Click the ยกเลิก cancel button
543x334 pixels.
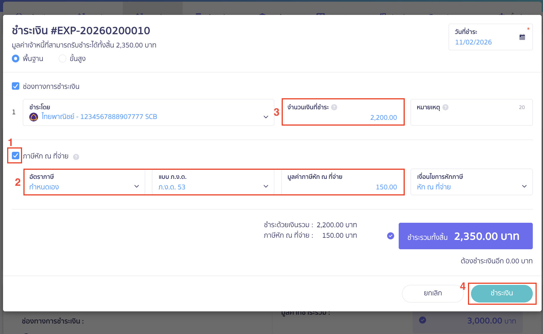coord(433,293)
